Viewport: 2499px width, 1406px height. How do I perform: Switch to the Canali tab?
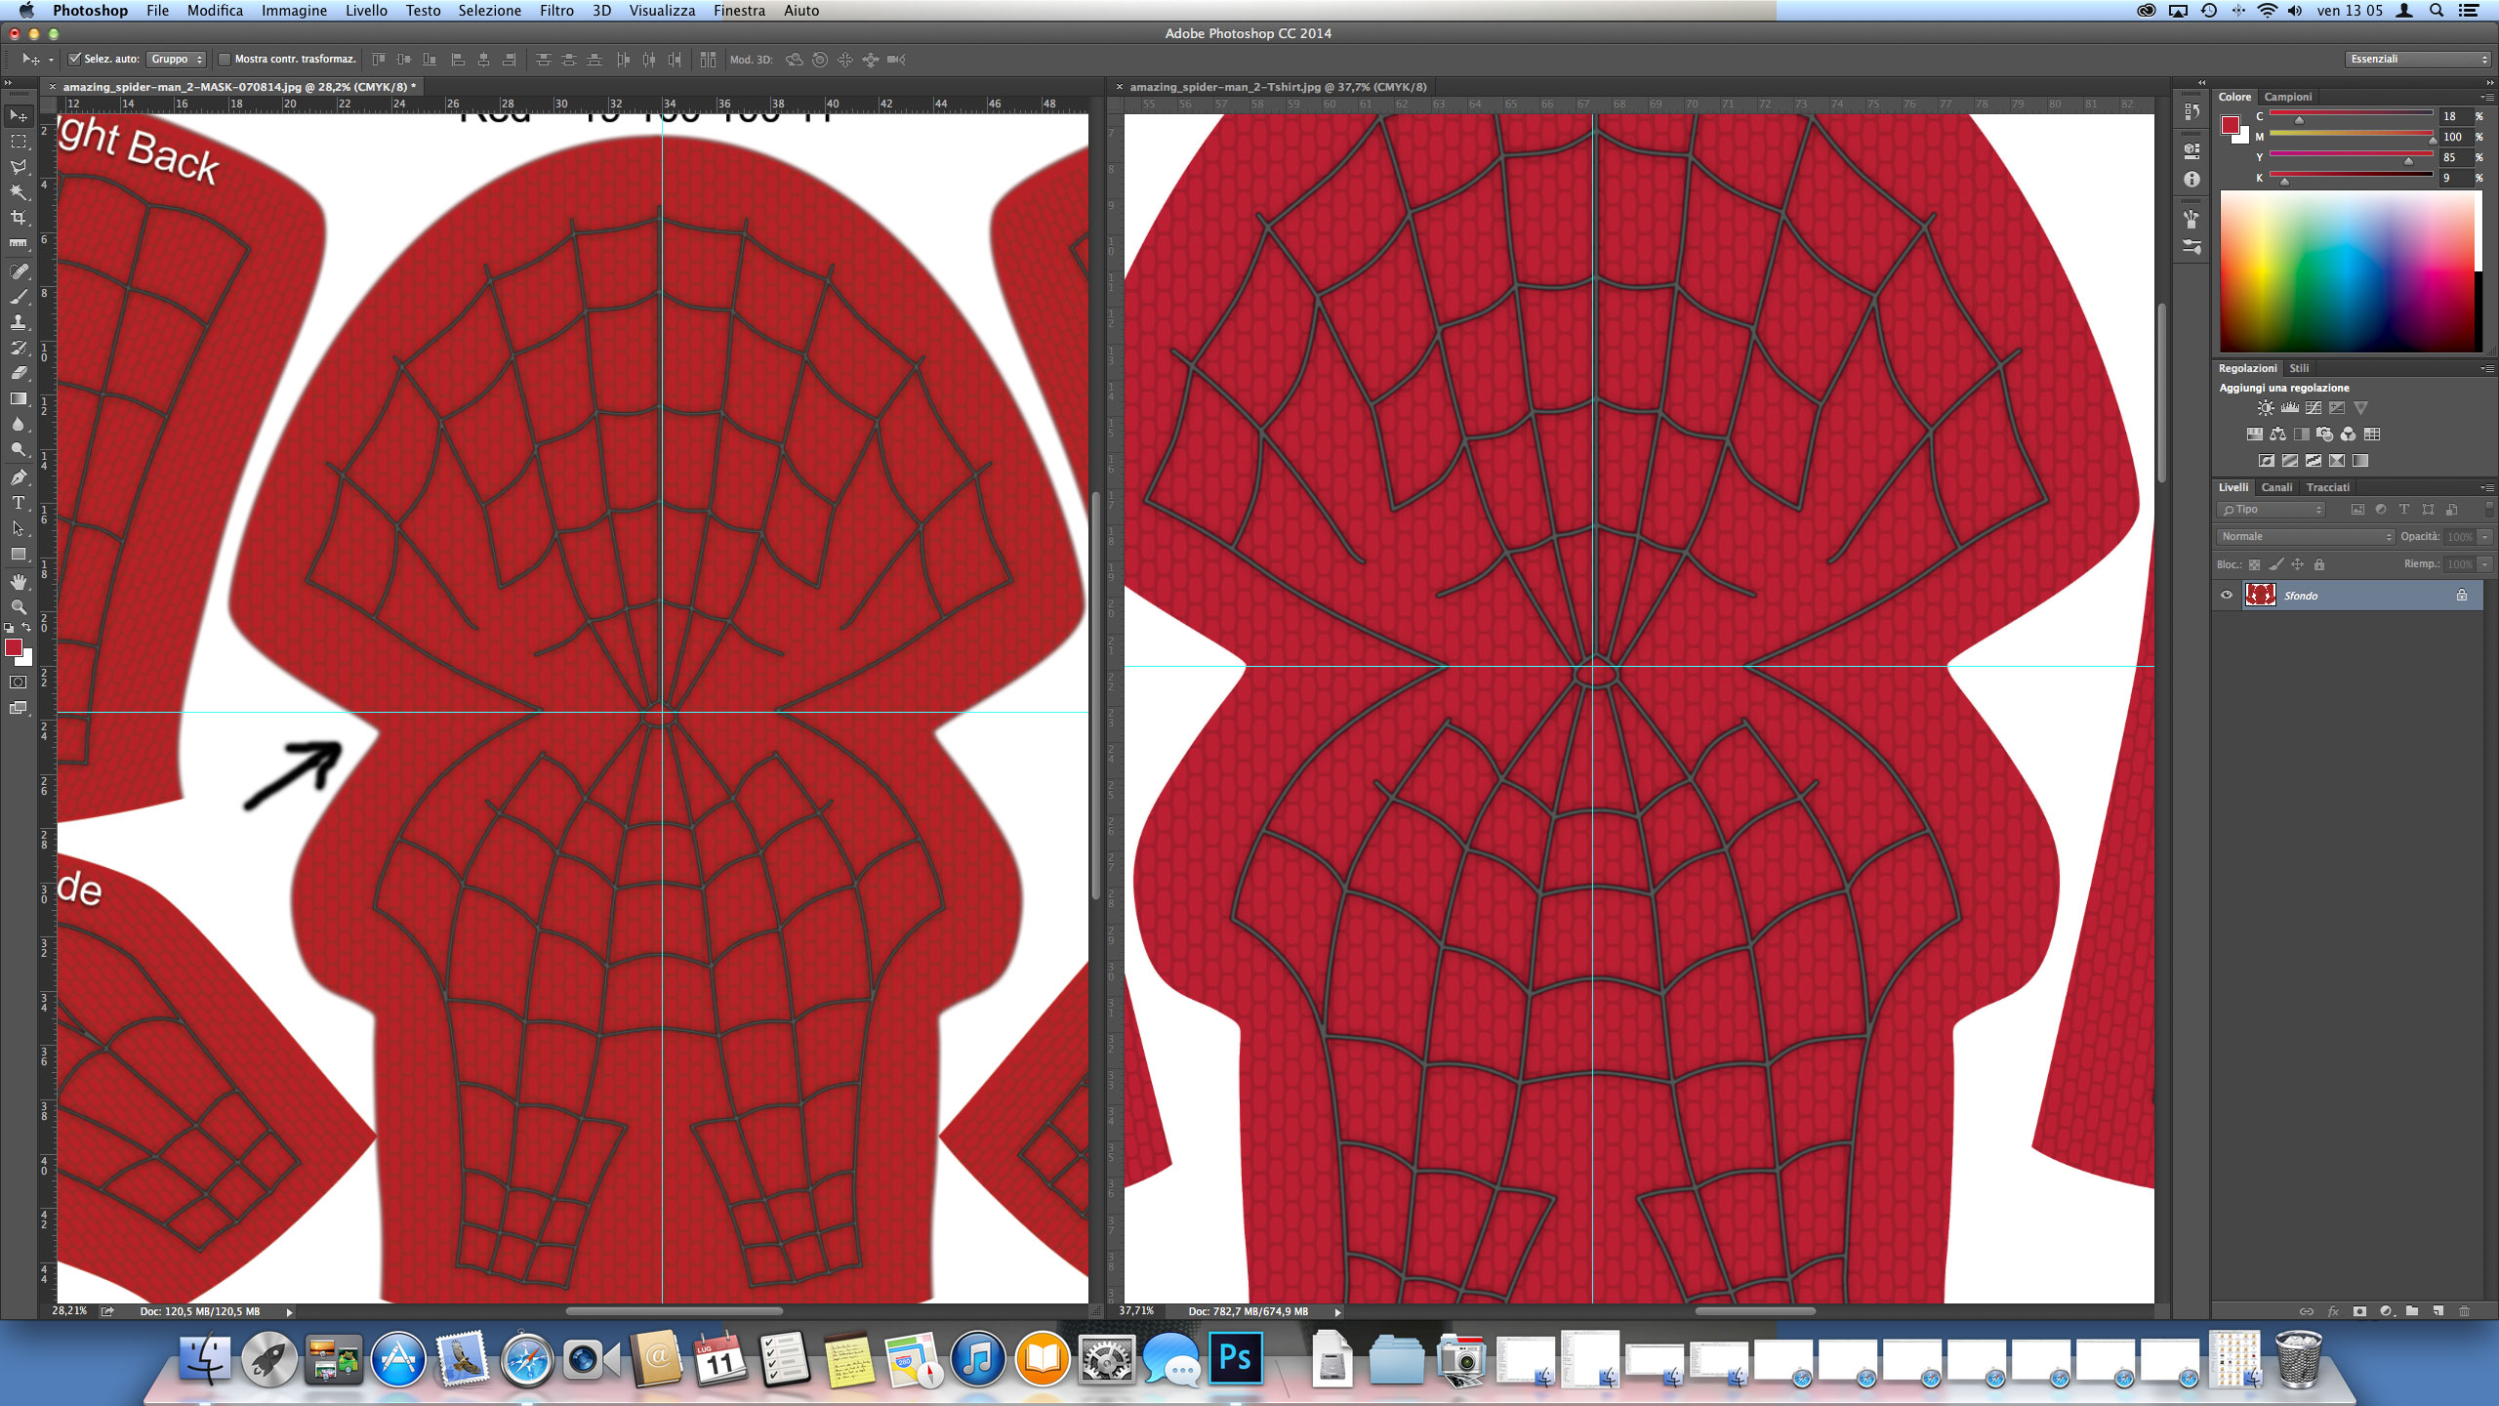[x=2276, y=487]
